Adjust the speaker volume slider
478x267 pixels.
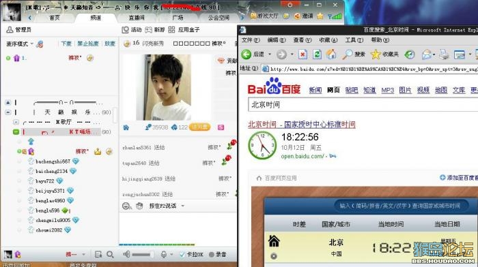pyautogui.click(x=143, y=254)
